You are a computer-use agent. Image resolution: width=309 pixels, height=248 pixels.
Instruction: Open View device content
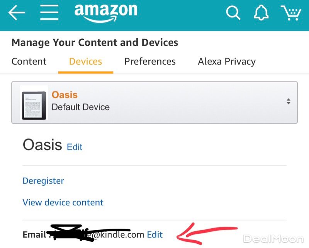63,202
